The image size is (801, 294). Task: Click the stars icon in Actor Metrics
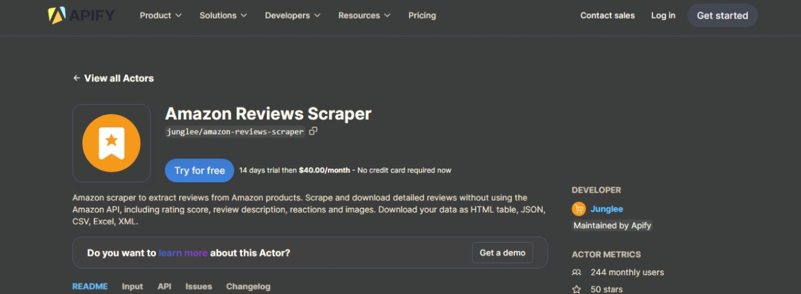point(577,289)
